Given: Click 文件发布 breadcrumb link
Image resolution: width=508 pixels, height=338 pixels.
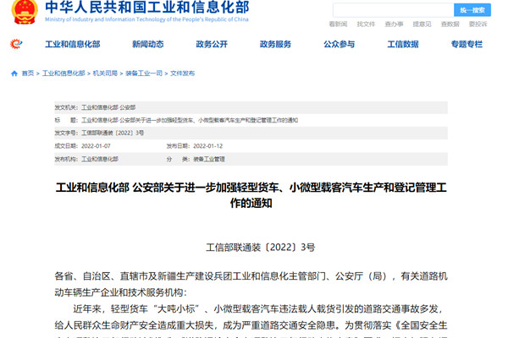Looking at the screenshot, I should click(183, 74).
